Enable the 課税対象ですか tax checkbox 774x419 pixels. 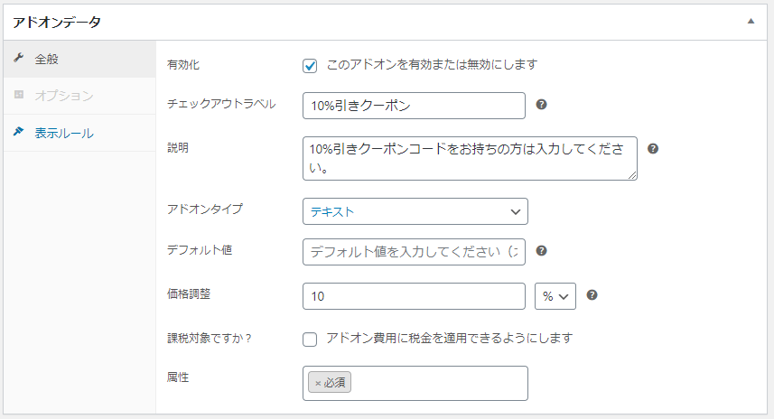(x=310, y=340)
